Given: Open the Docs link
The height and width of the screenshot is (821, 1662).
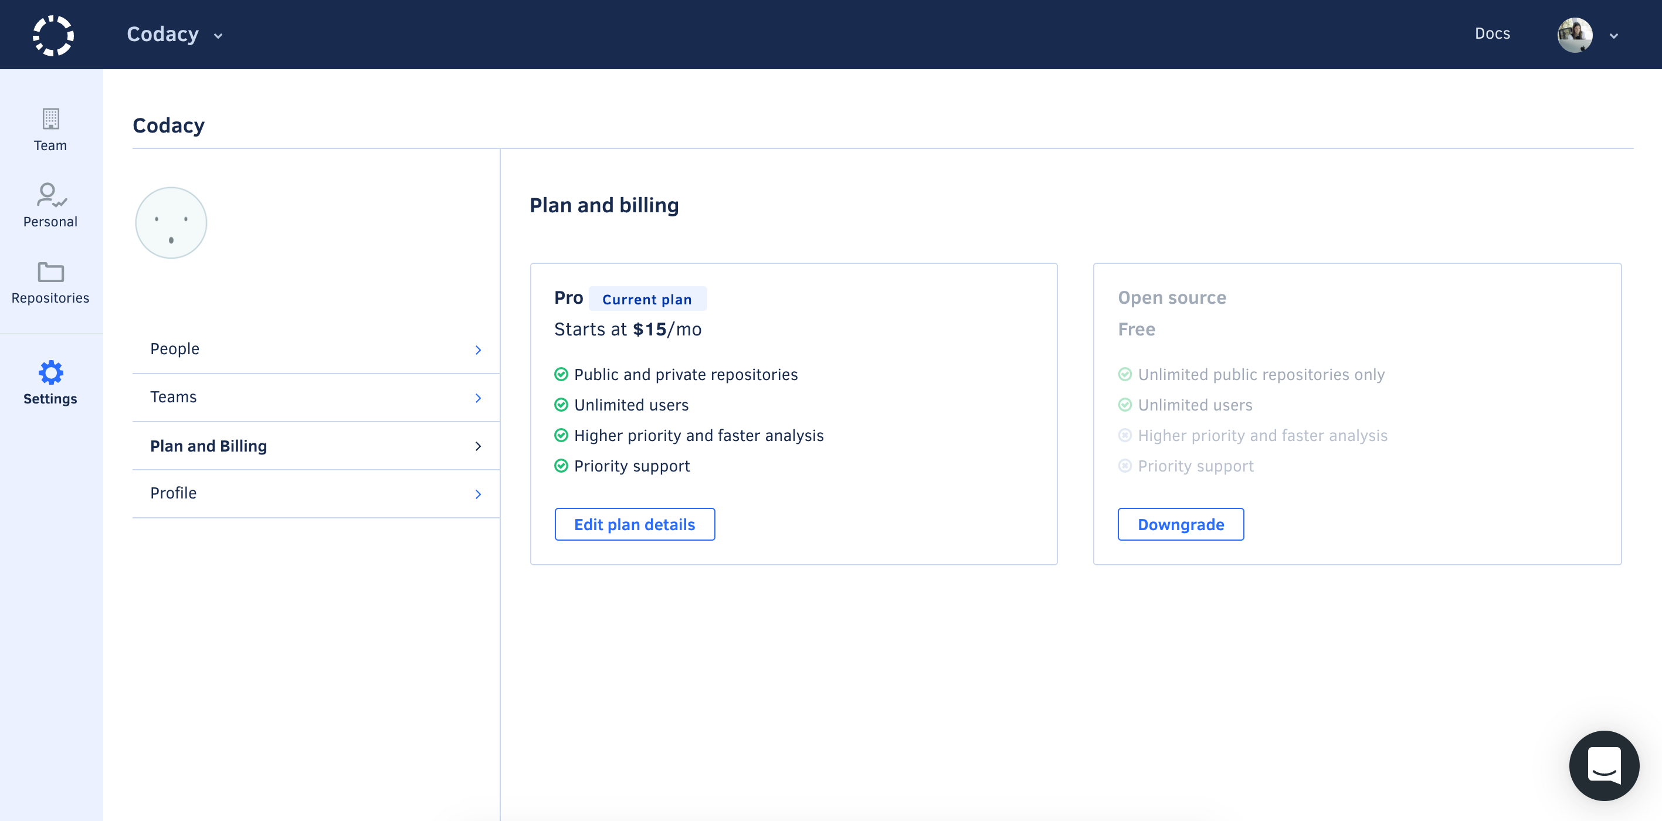Looking at the screenshot, I should click(x=1492, y=33).
